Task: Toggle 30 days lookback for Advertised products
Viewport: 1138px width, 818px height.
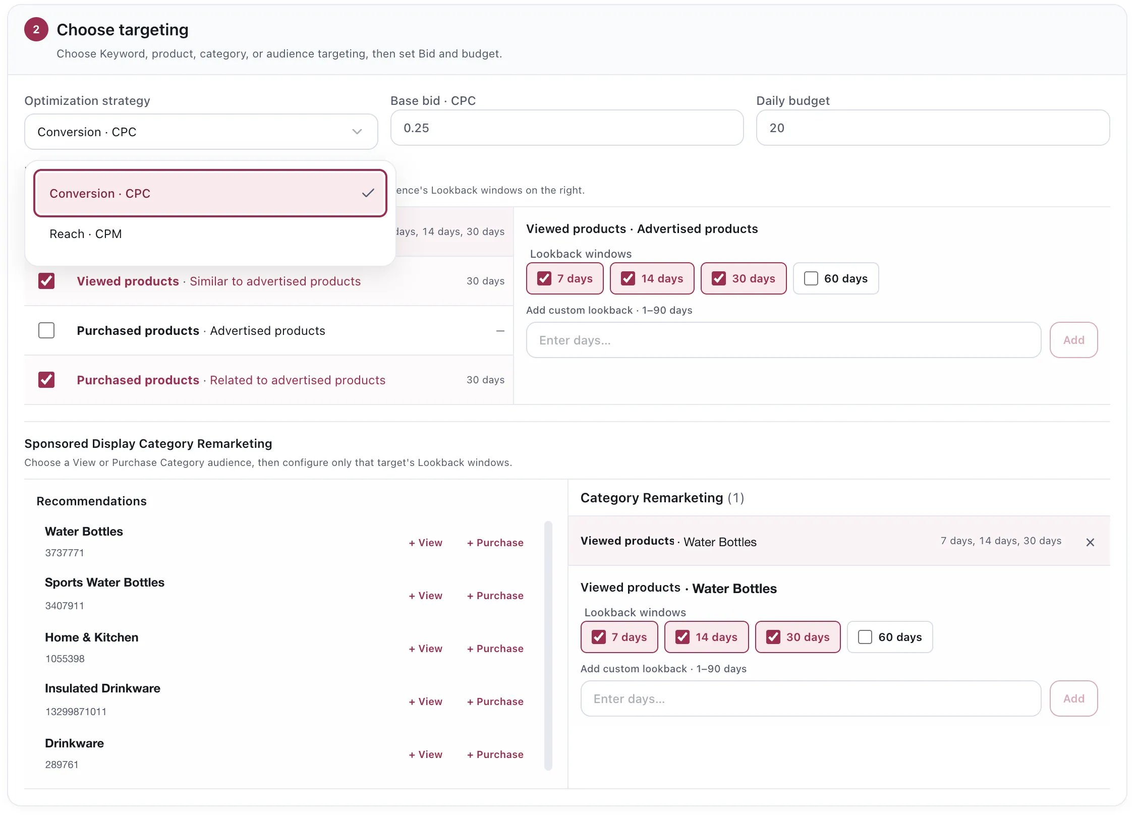Action: (744, 278)
